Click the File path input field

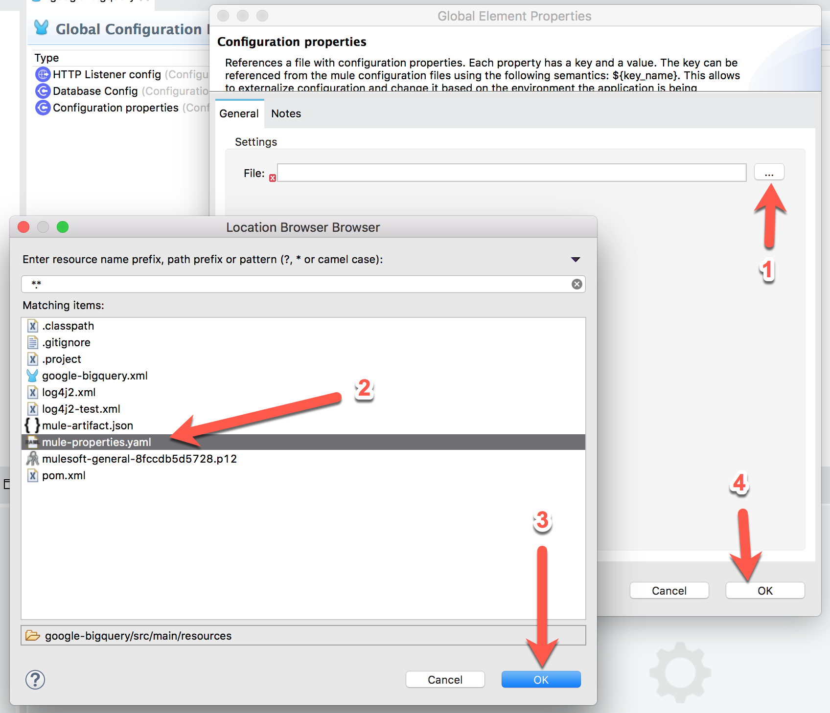512,173
